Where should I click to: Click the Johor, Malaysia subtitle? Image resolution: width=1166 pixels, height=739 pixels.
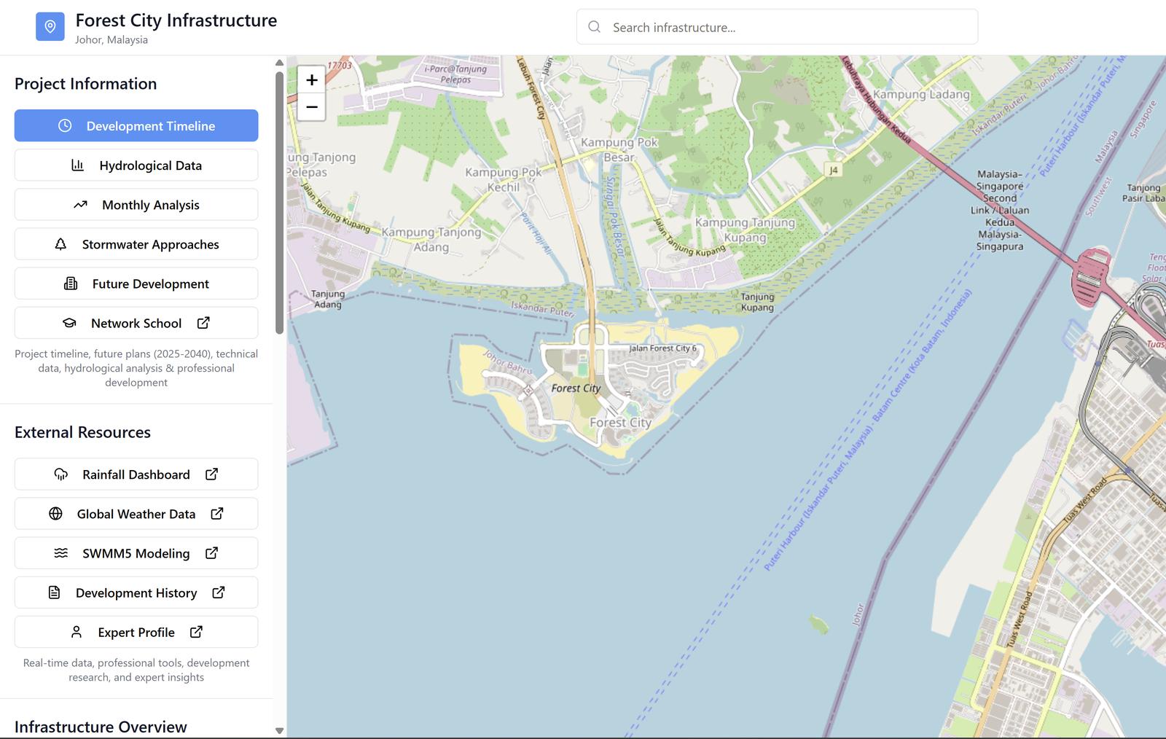pyautogui.click(x=111, y=40)
